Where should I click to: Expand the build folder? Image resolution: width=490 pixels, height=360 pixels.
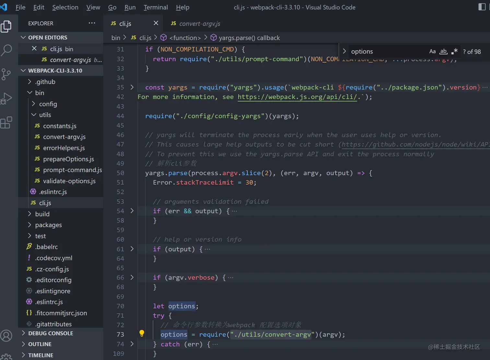coord(42,214)
